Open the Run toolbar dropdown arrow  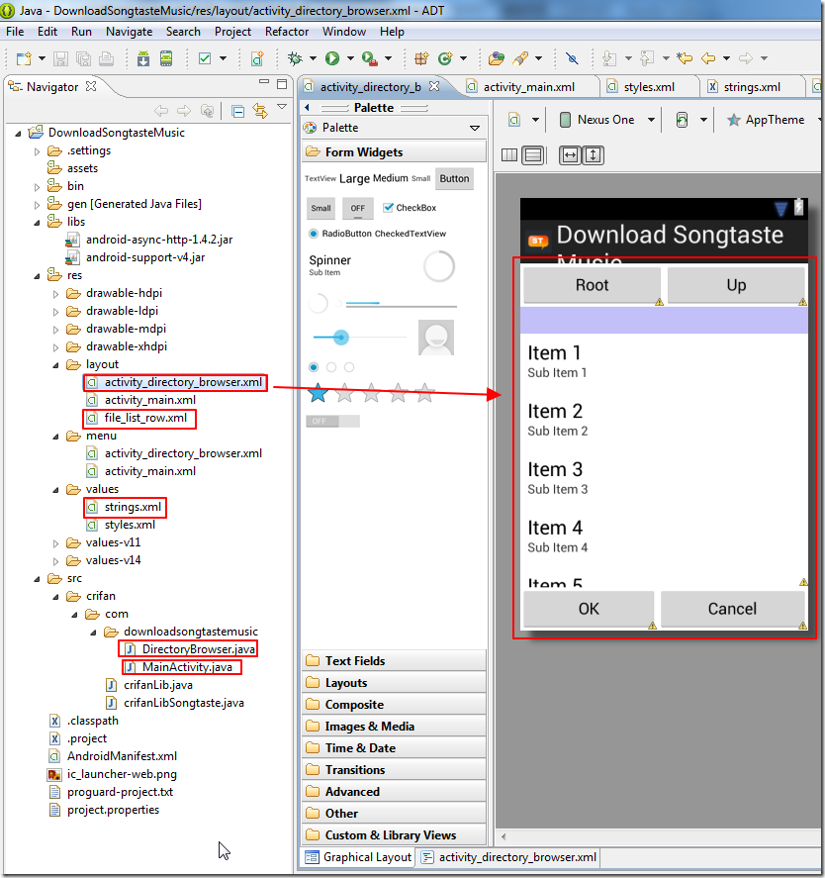coord(350,58)
